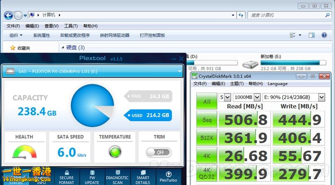The height and width of the screenshot is (185, 335).
Task: Close the Plextool window
Action: [181, 58]
